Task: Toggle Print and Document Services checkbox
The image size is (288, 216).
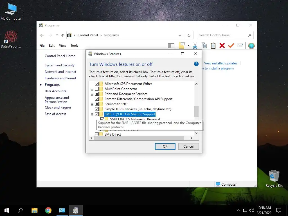Action: click(97, 94)
